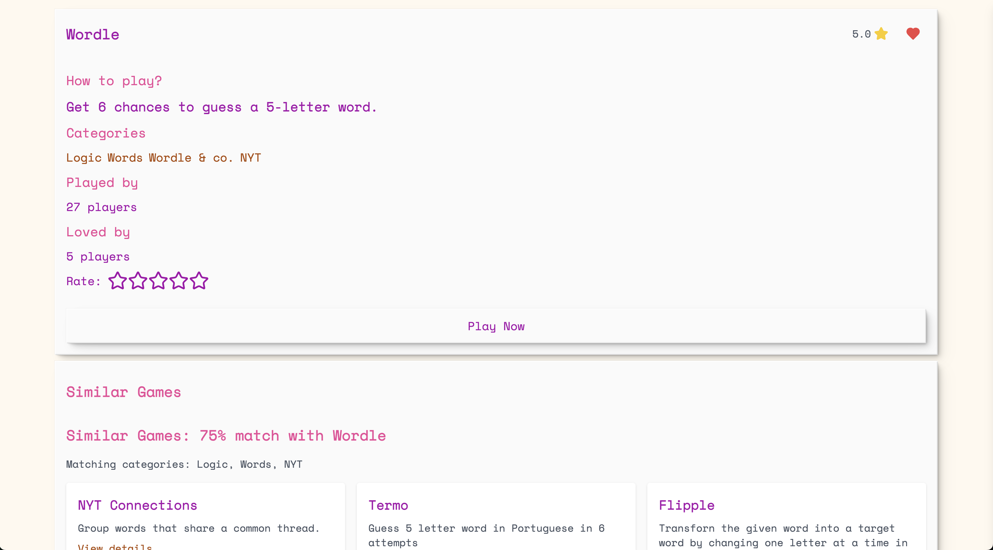Rate Wordle five stars
The height and width of the screenshot is (550, 993).
(x=199, y=281)
